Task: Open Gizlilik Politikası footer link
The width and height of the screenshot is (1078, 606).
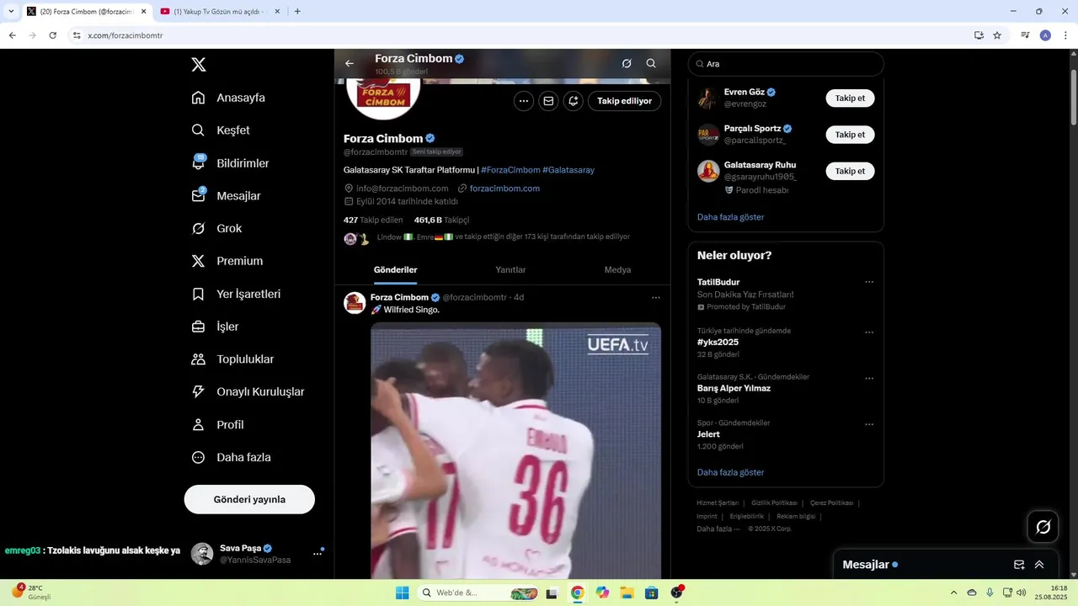Action: pyautogui.click(x=774, y=502)
